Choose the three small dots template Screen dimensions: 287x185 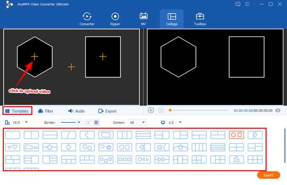(236, 160)
